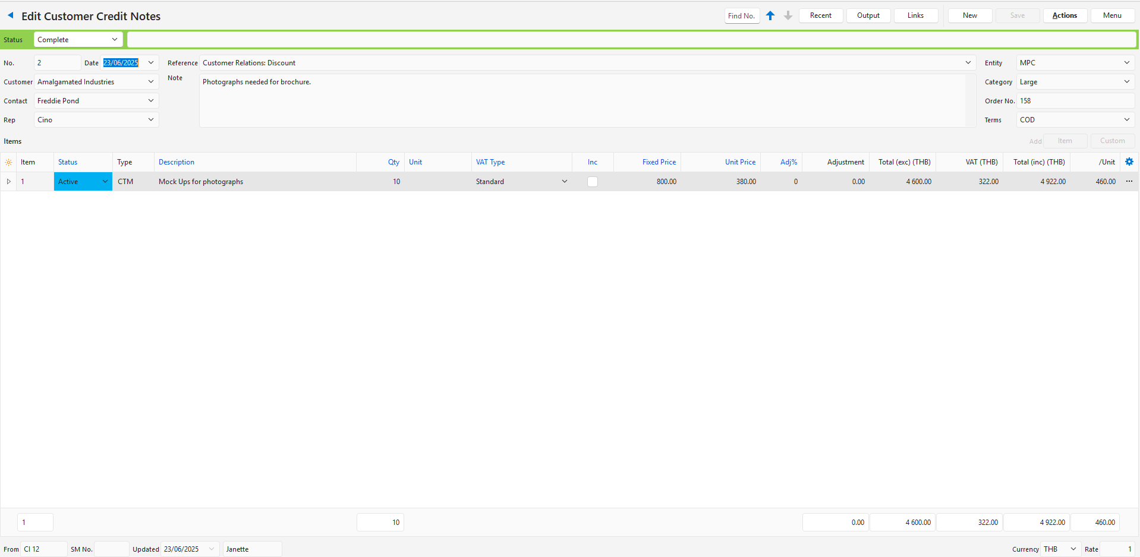Image resolution: width=1140 pixels, height=557 pixels.
Task: Click the sun icon in items grid header
Action: (8, 162)
